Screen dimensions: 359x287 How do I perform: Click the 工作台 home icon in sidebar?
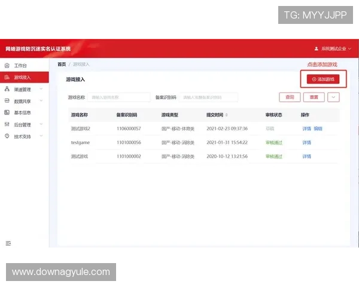click(x=7, y=65)
